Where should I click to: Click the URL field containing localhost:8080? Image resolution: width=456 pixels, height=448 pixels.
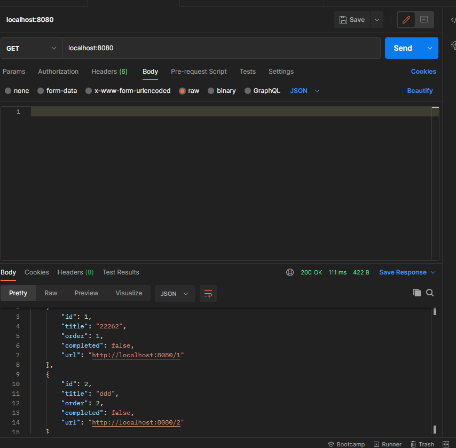[221, 48]
